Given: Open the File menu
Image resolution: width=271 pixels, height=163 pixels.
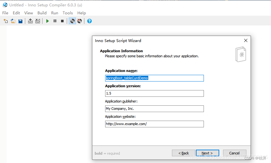Looking at the screenshot, I should (x=5, y=13).
